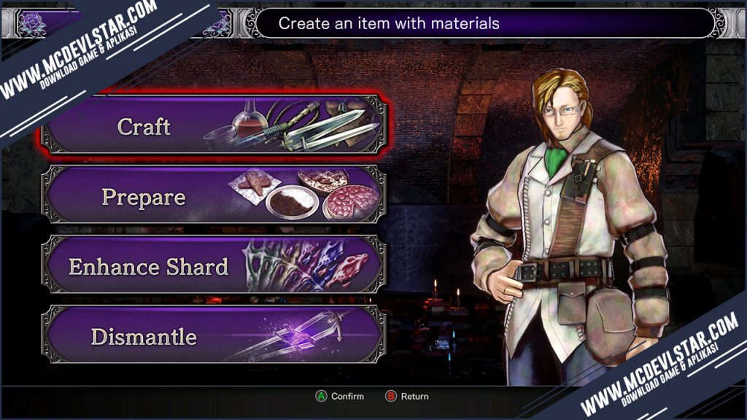Click the heart-shaped cookies image on Prepare
Viewport: 747px width, 420px height.
[252, 184]
